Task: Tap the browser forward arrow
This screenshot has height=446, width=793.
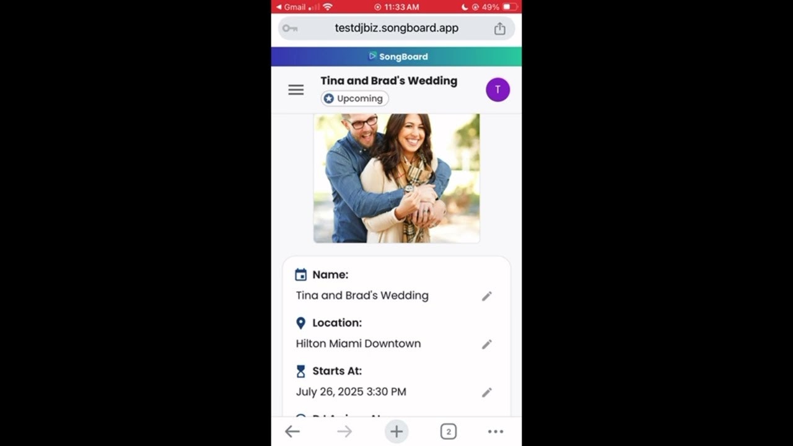Action: tap(344, 432)
